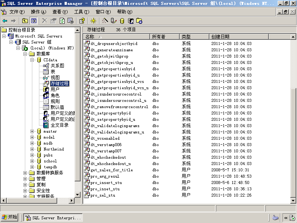Image resolution: width=297 pixels, height=223 pixels.
Task: Click the New (yellow star) toolbar icon
Action: [x=93, y=21]
